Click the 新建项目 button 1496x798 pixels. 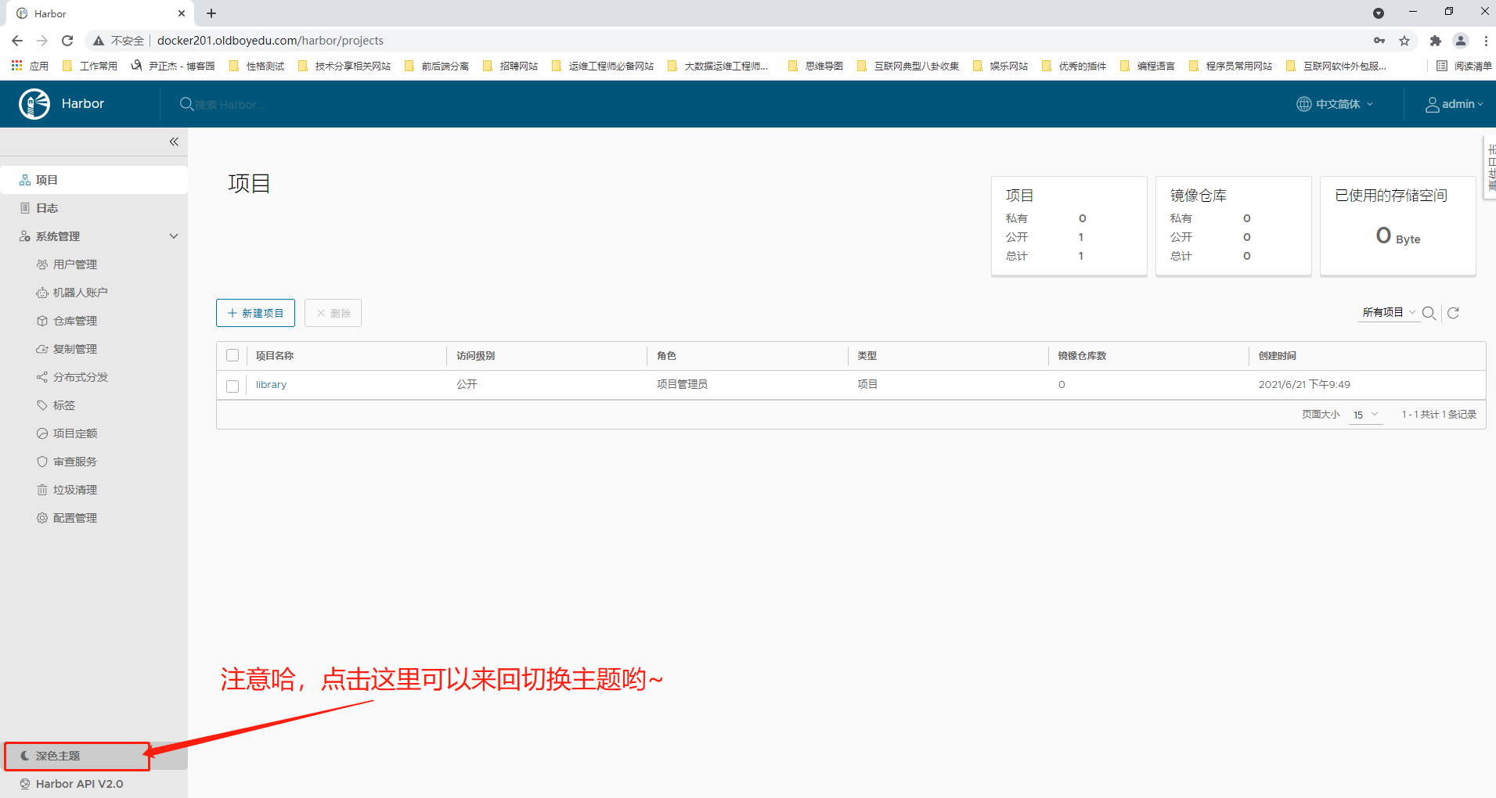pos(255,313)
